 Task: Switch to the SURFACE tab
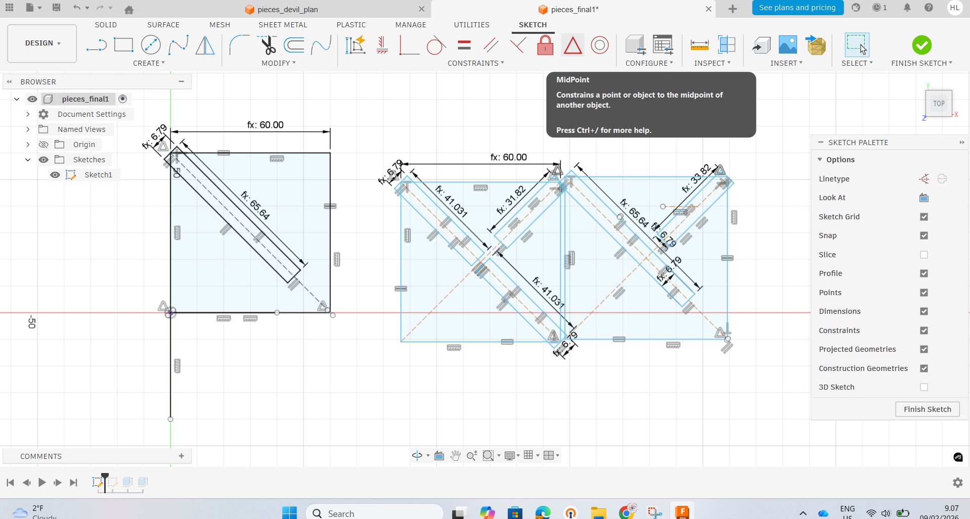[x=163, y=25]
